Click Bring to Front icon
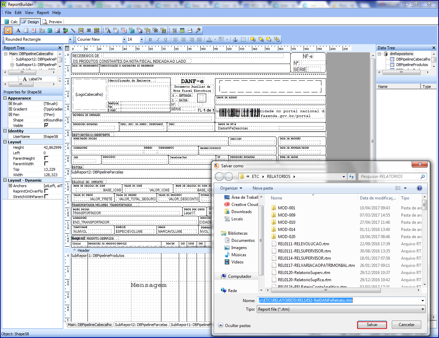 point(253,39)
